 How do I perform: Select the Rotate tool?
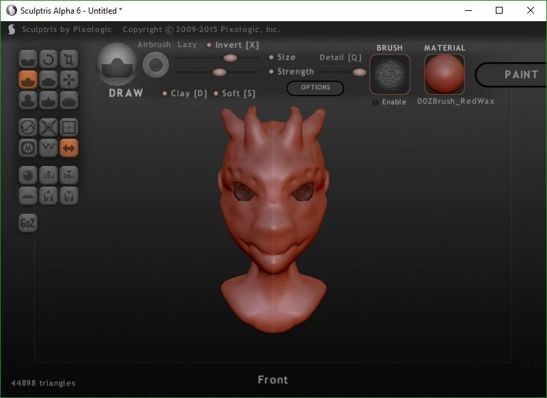point(48,59)
